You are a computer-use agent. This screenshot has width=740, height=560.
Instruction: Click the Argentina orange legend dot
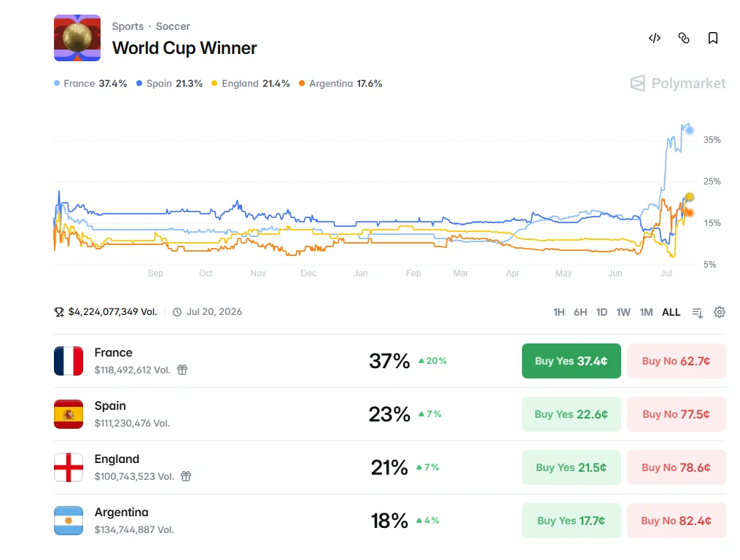[302, 84]
